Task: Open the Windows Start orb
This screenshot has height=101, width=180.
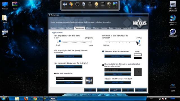Action: tap(3, 98)
